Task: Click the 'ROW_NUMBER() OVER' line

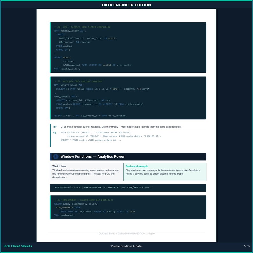Action: click(68, 208)
